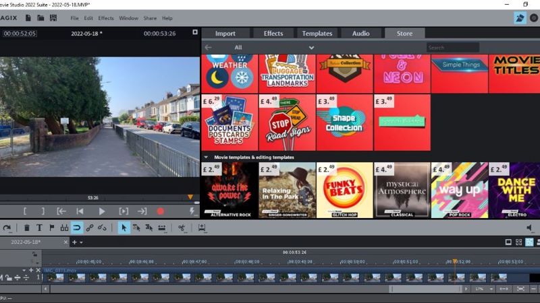Toggle the track 1 lock icon
The width and height of the screenshot is (540, 303).
[x=8, y=277]
